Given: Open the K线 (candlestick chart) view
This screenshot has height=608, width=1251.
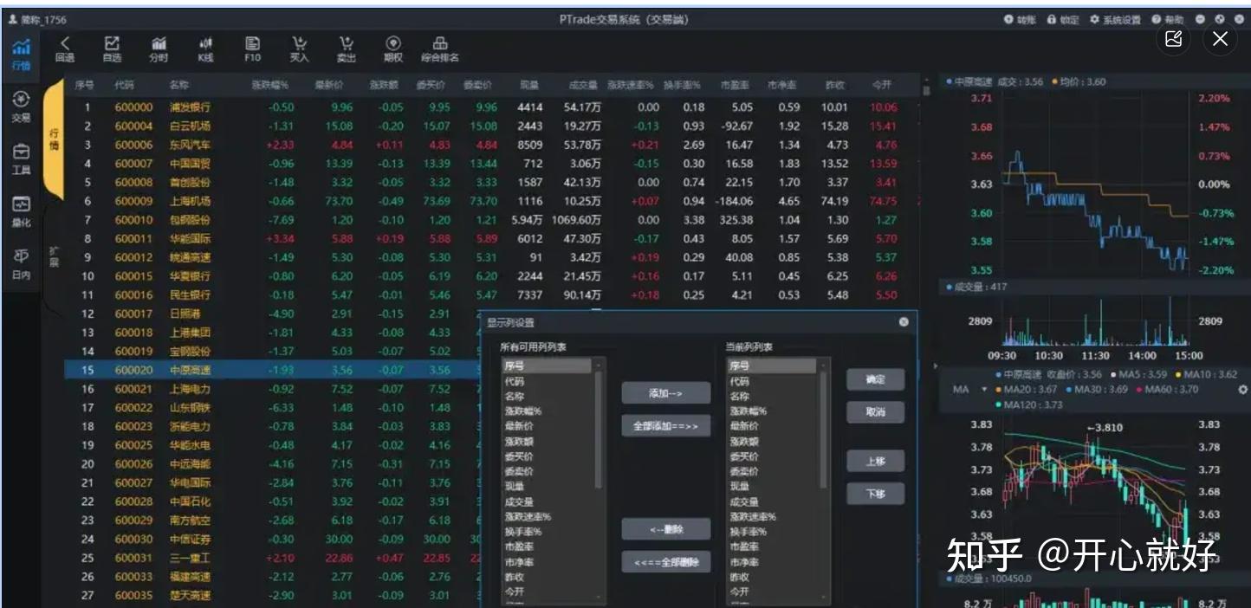Looking at the screenshot, I should tap(205, 49).
